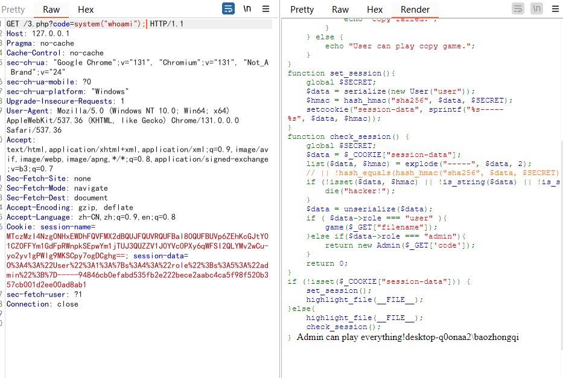Click the unserialize($data) line

coord(369,209)
